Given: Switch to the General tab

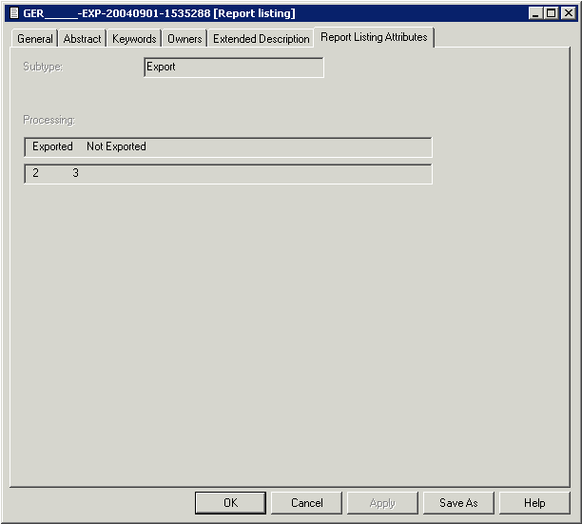Looking at the screenshot, I should pyautogui.click(x=35, y=39).
